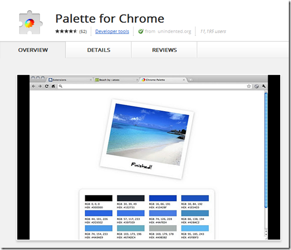Click the teal swatch above RGB 103, 173, 196

[131, 228]
